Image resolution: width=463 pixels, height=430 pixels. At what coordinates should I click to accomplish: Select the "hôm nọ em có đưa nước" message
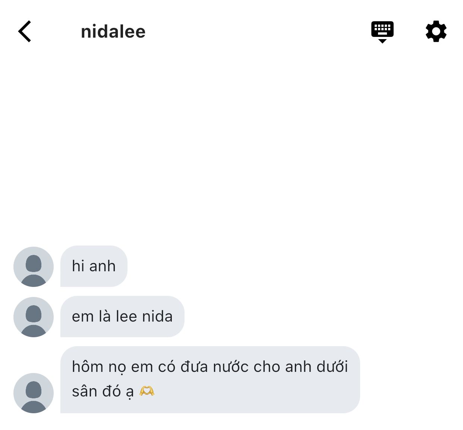pyautogui.click(x=210, y=379)
